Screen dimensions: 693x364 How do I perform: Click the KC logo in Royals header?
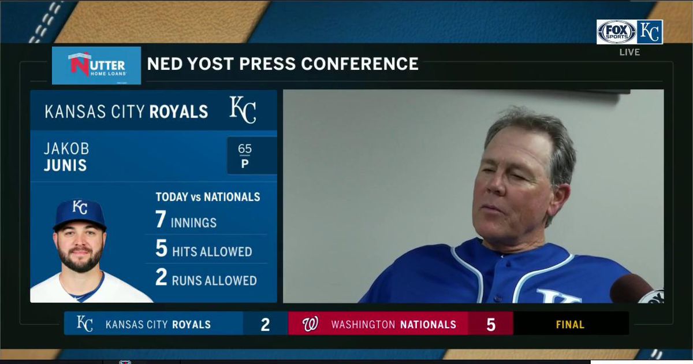click(x=243, y=110)
